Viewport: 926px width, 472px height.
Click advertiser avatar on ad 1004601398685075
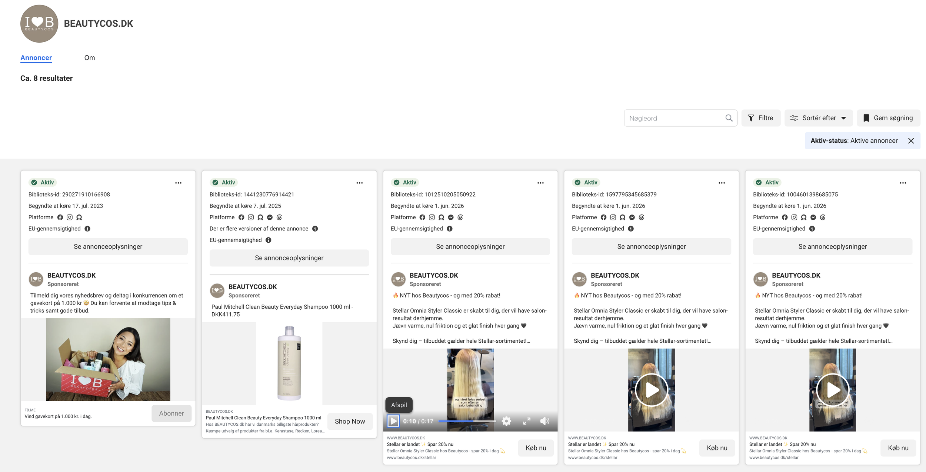(760, 279)
